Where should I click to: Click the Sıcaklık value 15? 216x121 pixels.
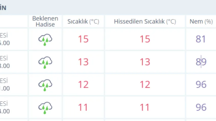[x=83, y=39]
